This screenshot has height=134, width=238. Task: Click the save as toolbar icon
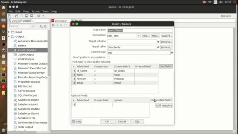point(32,16)
